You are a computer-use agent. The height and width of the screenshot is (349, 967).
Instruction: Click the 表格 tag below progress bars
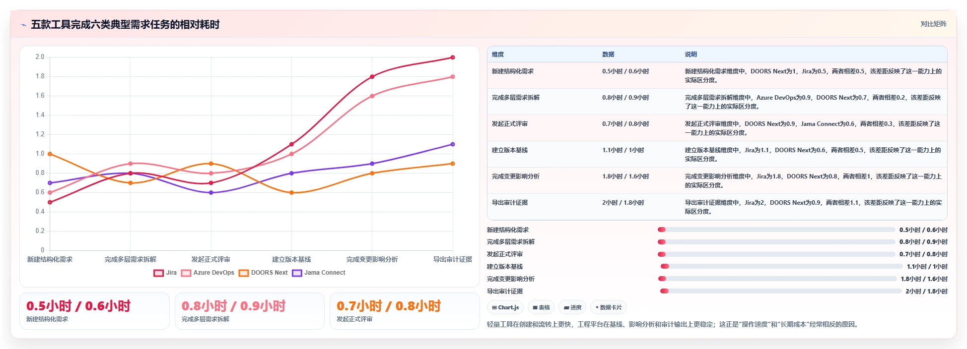coord(541,307)
